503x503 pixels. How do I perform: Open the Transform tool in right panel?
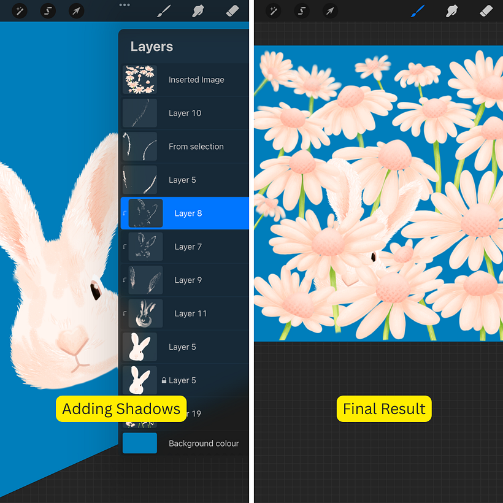[x=330, y=11]
